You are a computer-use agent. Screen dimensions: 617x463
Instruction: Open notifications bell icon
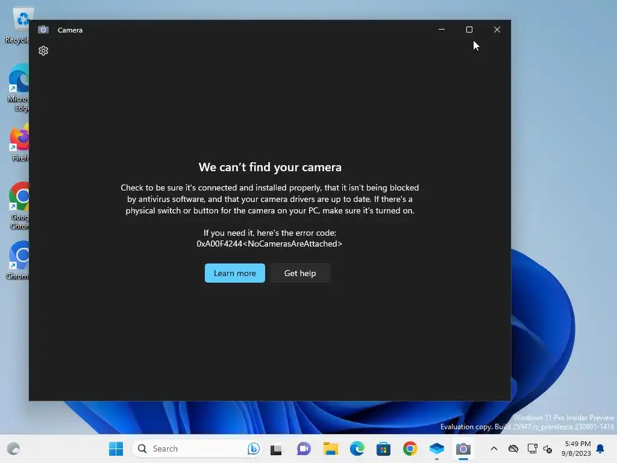pyautogui.click(x=600, y=449)
